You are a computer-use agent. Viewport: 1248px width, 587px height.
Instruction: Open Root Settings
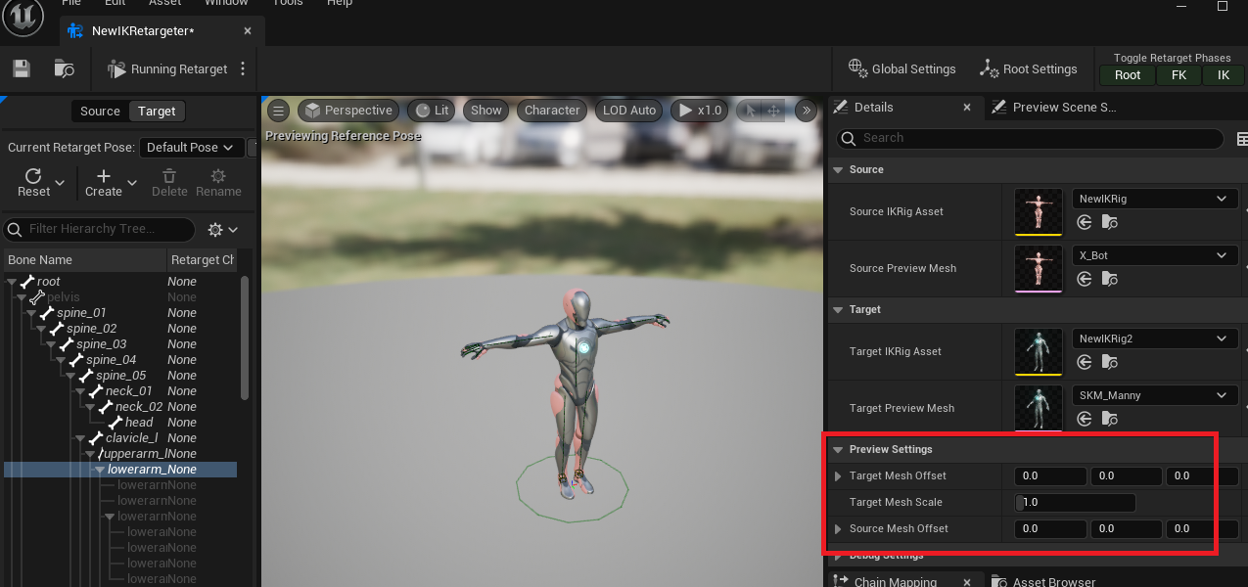click(1028, 68)
